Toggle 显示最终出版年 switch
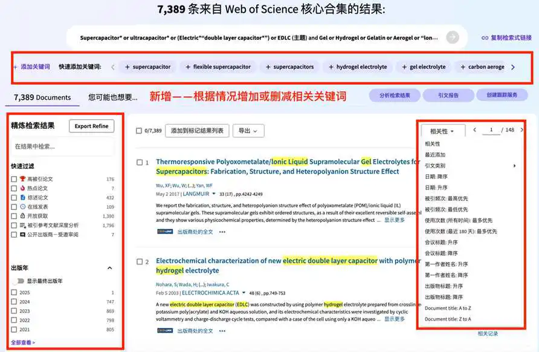Screen dimensions: 539x352 point(21,281)
